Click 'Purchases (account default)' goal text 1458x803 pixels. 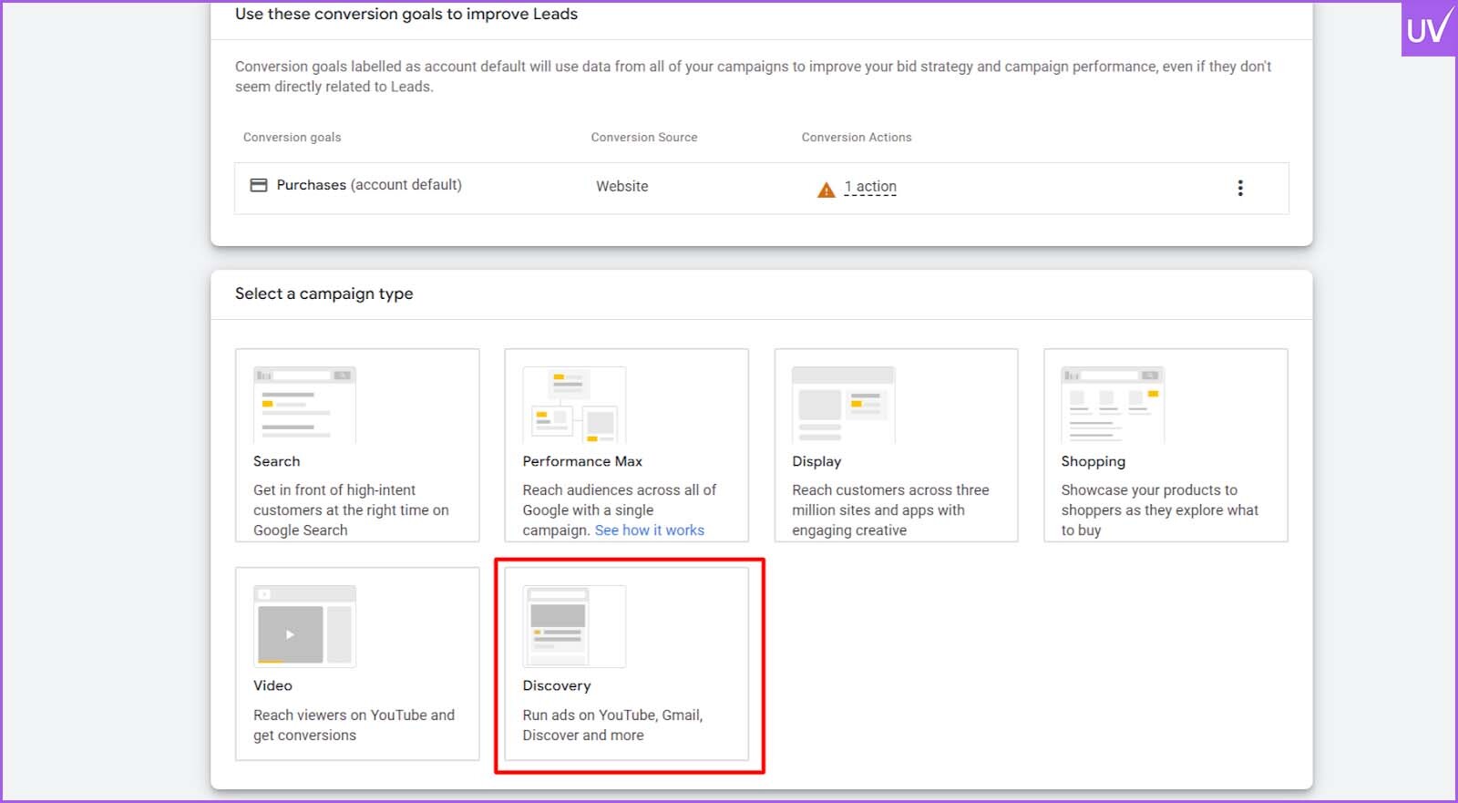coord(369,185)
